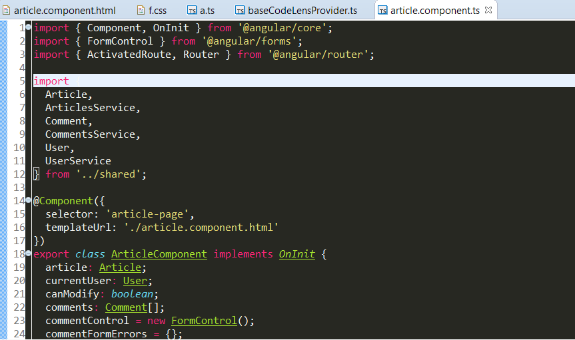
Task: Click the highlighted 'import' keyword on line 5
Action: (51, 81)
